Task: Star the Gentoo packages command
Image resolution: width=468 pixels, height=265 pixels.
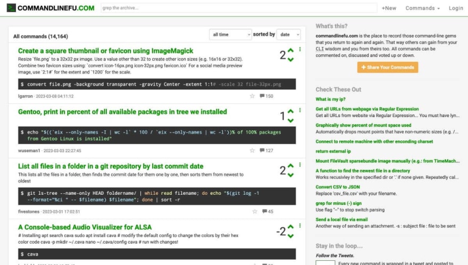Action: [x=252, y=150]
